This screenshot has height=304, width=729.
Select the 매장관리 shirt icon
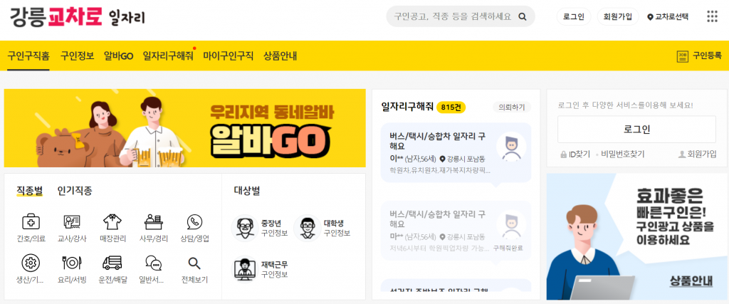pos(112,221)
